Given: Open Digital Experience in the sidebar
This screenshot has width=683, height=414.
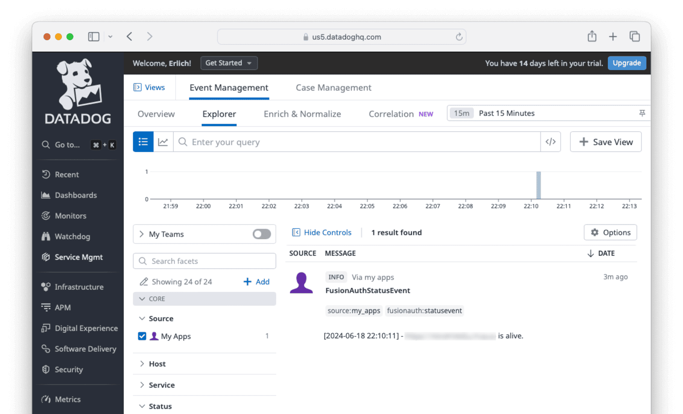Looking at the screenshot, I should [79, 328].
